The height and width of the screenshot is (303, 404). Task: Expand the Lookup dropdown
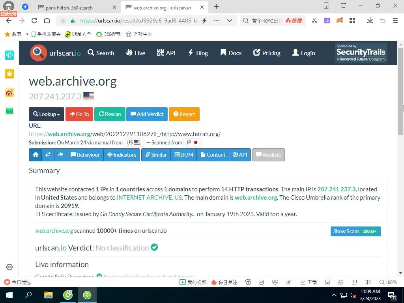[47, 114]
